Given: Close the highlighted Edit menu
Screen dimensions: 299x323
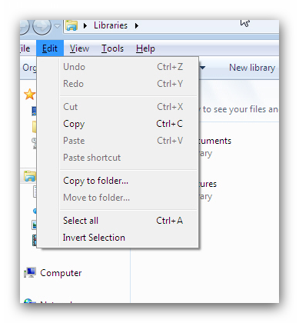Looking at the screenshot, I should click(50, 48).
